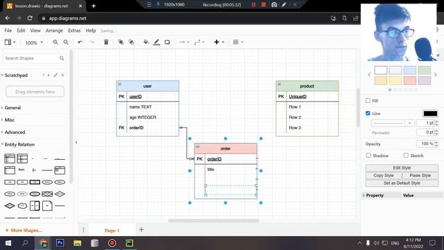The width and height of the screenshot is (444, 250).
Task: Collapse the user table
Action: (119, 84)
